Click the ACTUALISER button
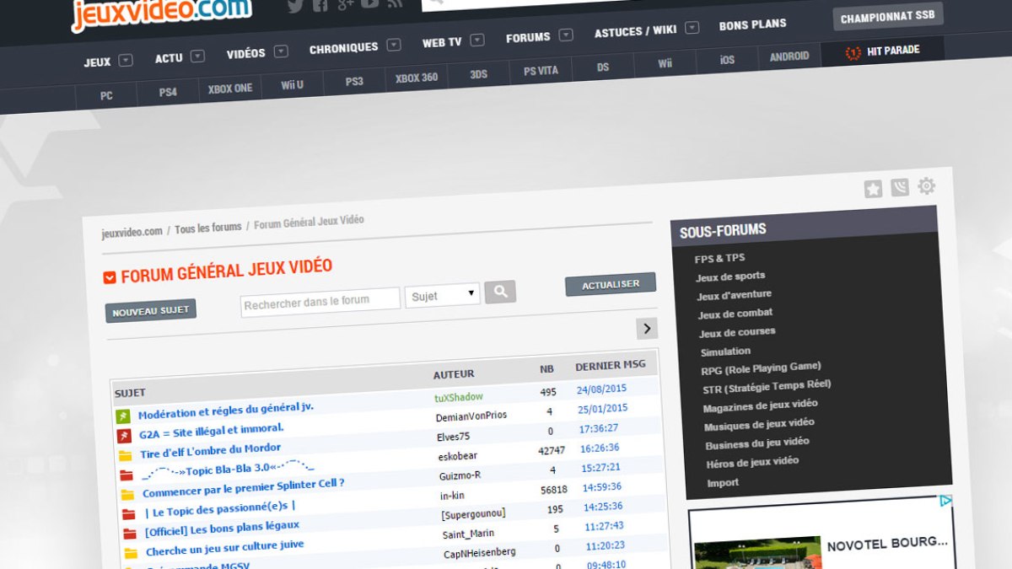The height and width of the screenshot is (569, 1012). point(611,284)
